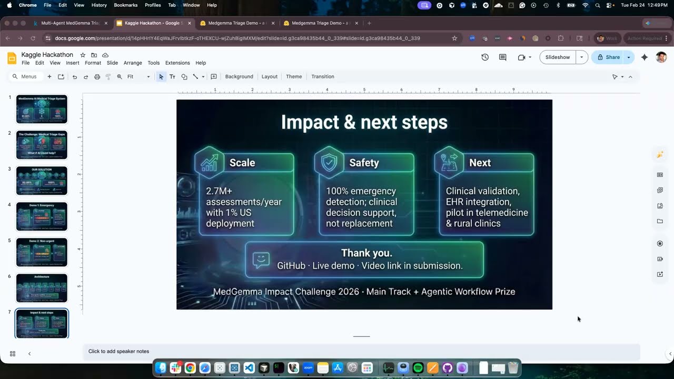Show the side panel via the bottom-right arrow

[x=670, y=354]
